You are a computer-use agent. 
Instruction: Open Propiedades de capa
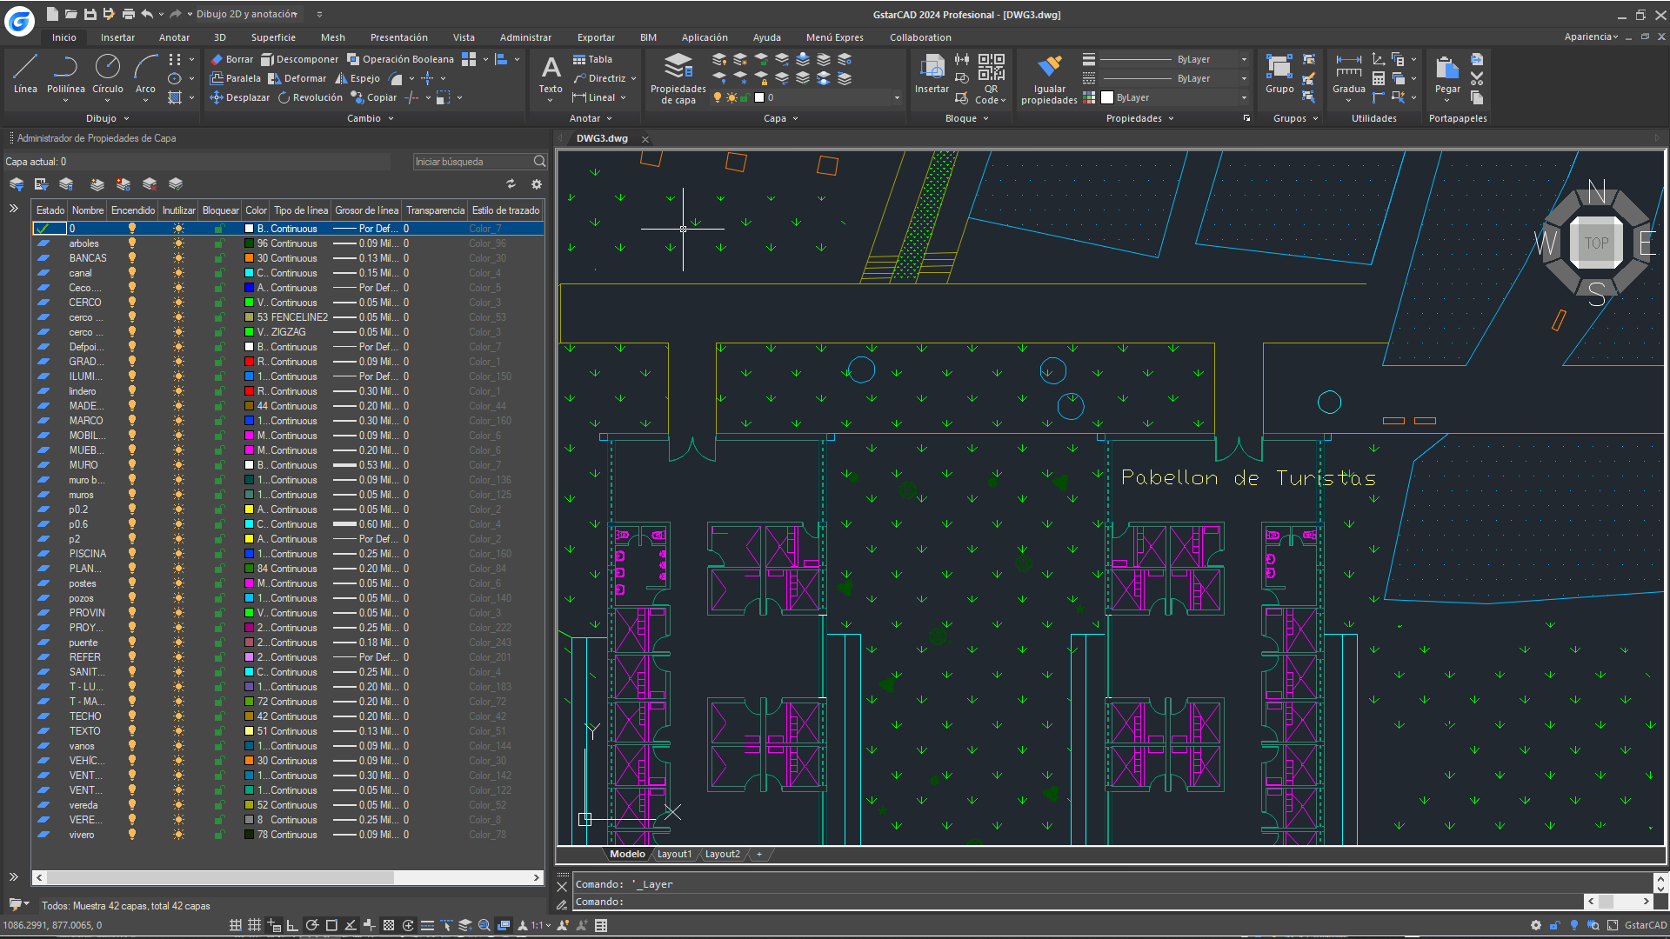[x=678, y=79]
